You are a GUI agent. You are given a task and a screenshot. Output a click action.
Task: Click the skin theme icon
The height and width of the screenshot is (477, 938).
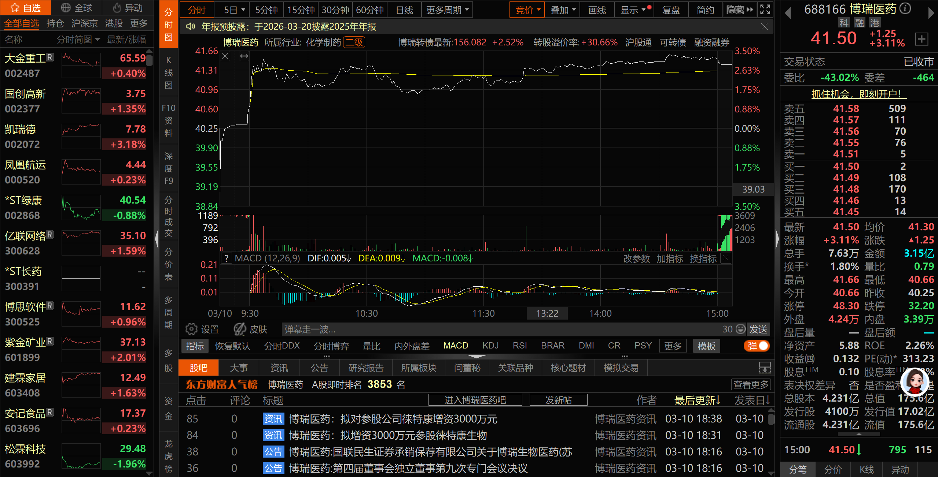coord(240,329)
